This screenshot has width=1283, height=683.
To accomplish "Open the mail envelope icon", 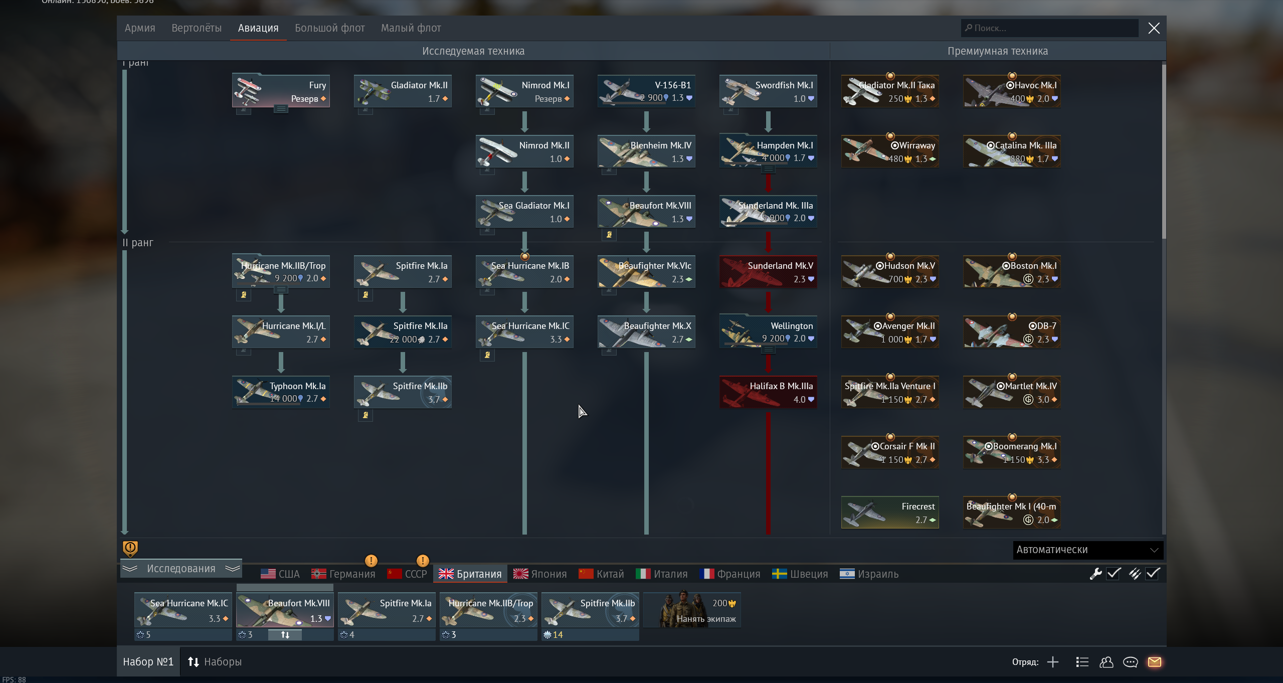I will 1154,662.
